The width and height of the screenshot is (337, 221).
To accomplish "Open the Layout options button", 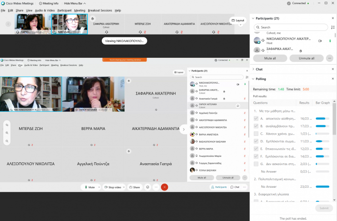I will click(238, 20).
